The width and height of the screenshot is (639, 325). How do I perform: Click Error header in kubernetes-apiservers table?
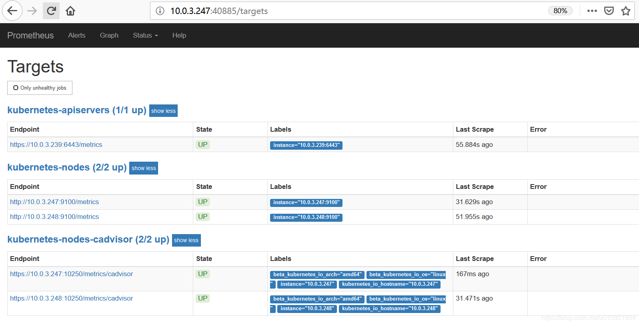pyautogui.click(x=538, y=129)
